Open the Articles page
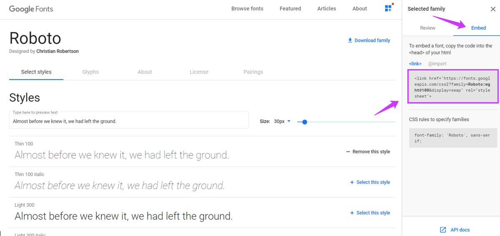This screenshot has width=500, height=236. (x=327, y=8)
